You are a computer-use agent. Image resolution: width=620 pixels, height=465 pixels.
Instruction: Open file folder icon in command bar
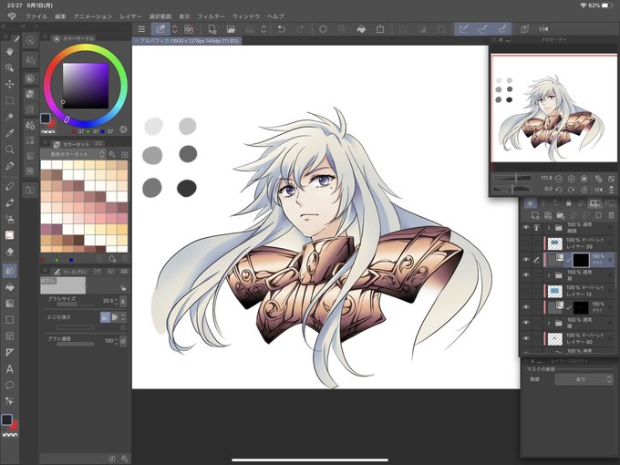(x=231, y=29)
